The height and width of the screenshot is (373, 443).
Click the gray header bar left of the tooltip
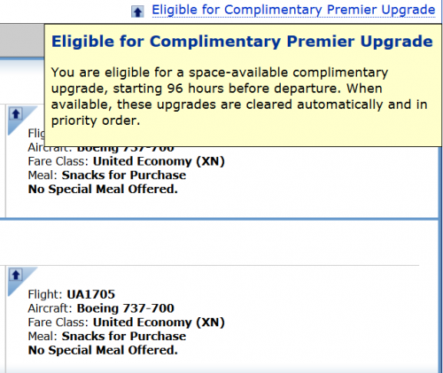tap(22, 41)
